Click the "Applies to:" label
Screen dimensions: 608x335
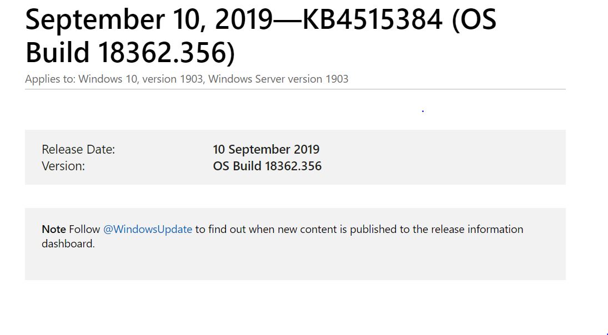[x=50, y=79]
